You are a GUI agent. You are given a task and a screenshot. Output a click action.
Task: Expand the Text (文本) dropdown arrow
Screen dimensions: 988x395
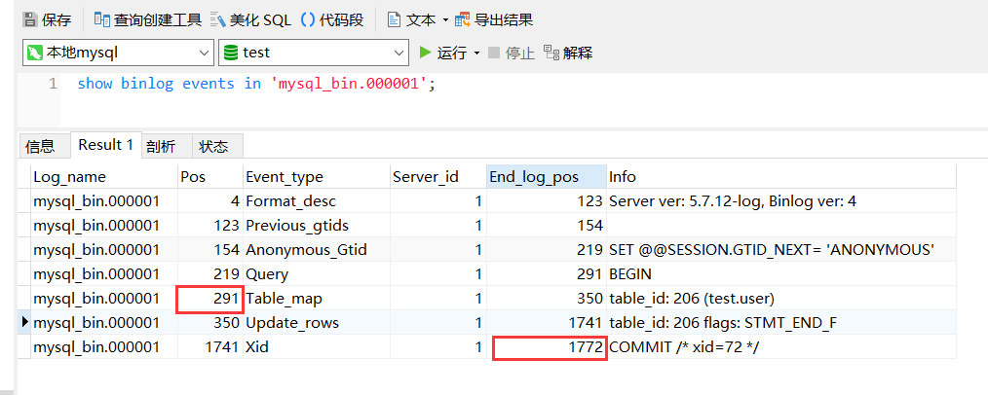pos(445,20)
